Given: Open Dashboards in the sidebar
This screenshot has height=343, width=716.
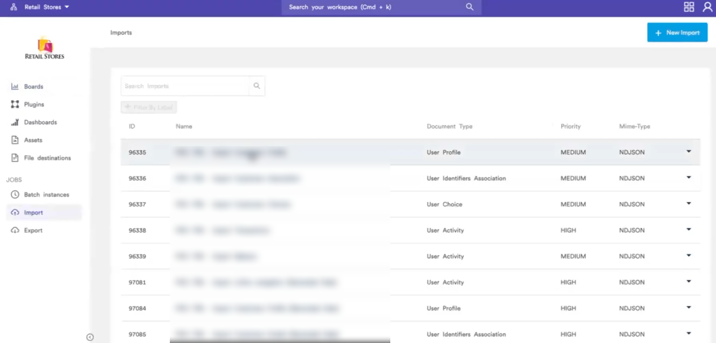Looking at the screenshot, I should (x=40, y=122).
